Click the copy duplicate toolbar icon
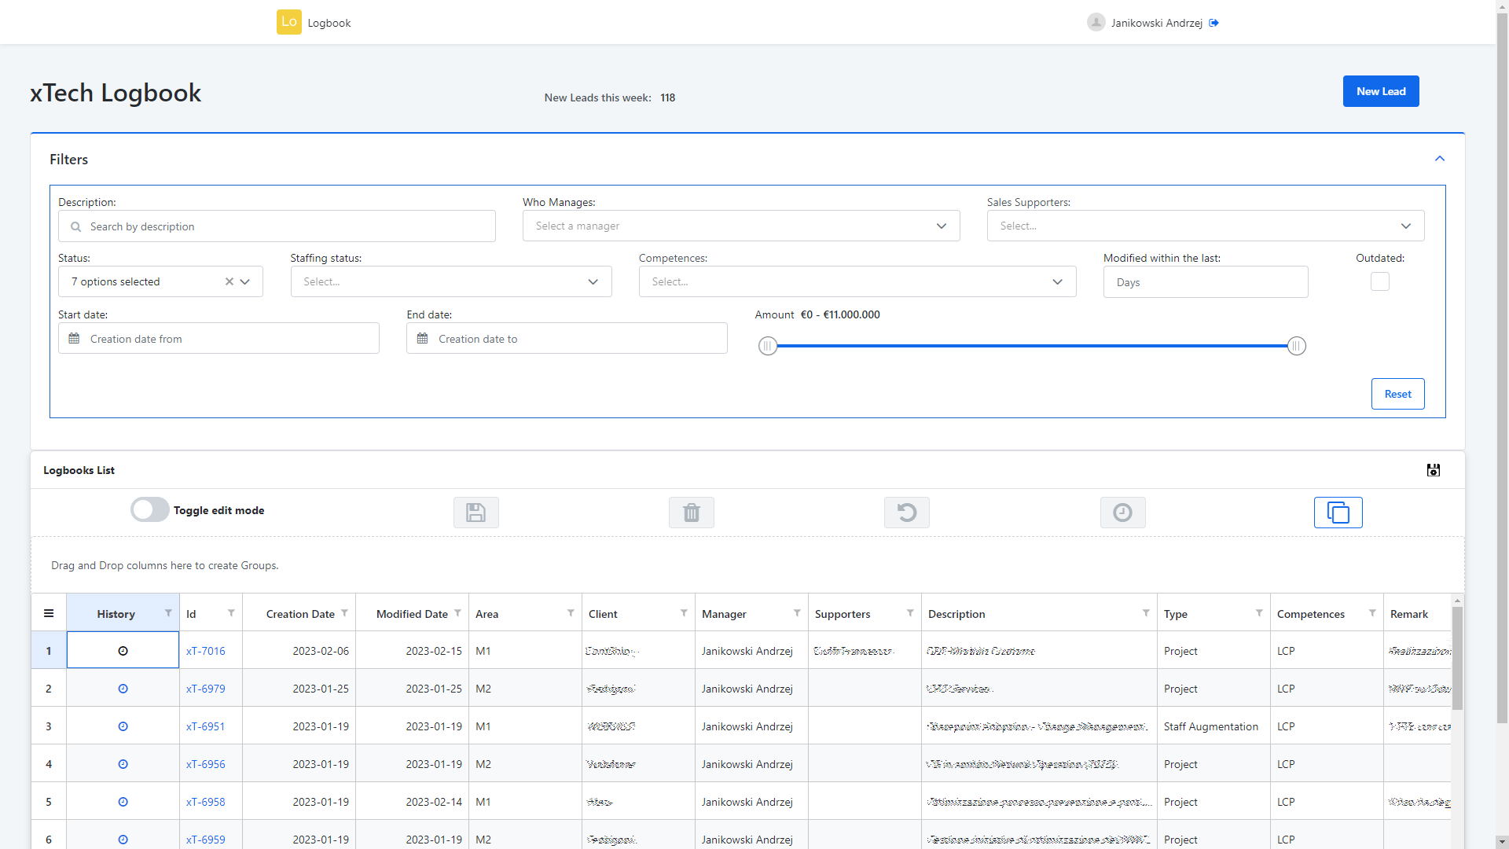 pyautogui.click(x=1338, y=513)
